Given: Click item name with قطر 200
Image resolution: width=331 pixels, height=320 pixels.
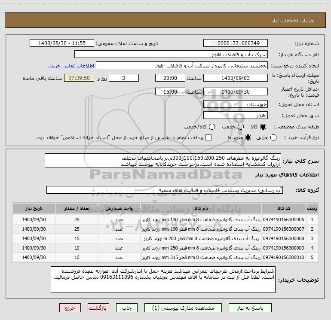Looking at the screenshot, I should [201, 238].
